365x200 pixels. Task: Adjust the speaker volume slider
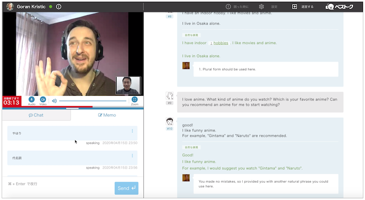[93, 101]
